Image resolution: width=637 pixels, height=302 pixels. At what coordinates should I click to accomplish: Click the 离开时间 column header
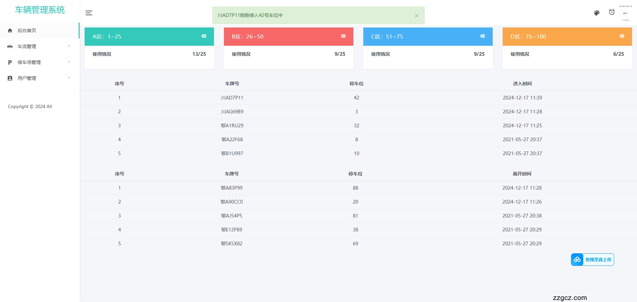(x=522, y=174)
